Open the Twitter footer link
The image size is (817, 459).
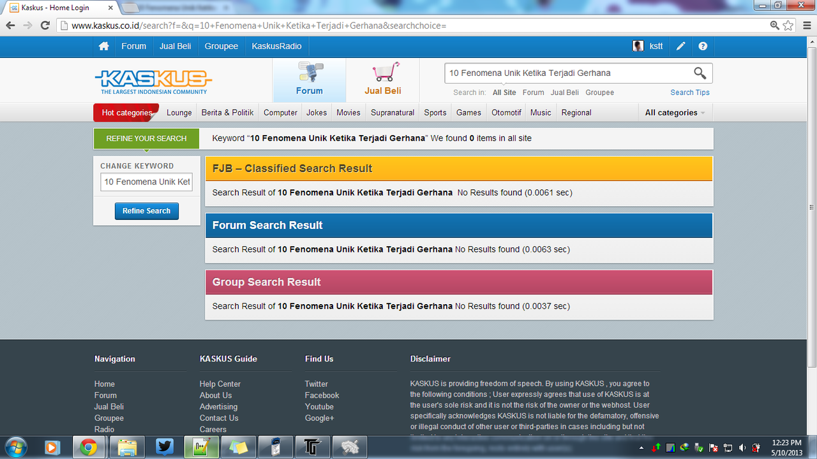(316, 384)
